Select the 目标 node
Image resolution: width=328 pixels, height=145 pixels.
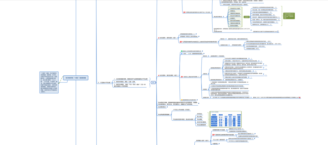pyautogui.click(x=153, y=82)
